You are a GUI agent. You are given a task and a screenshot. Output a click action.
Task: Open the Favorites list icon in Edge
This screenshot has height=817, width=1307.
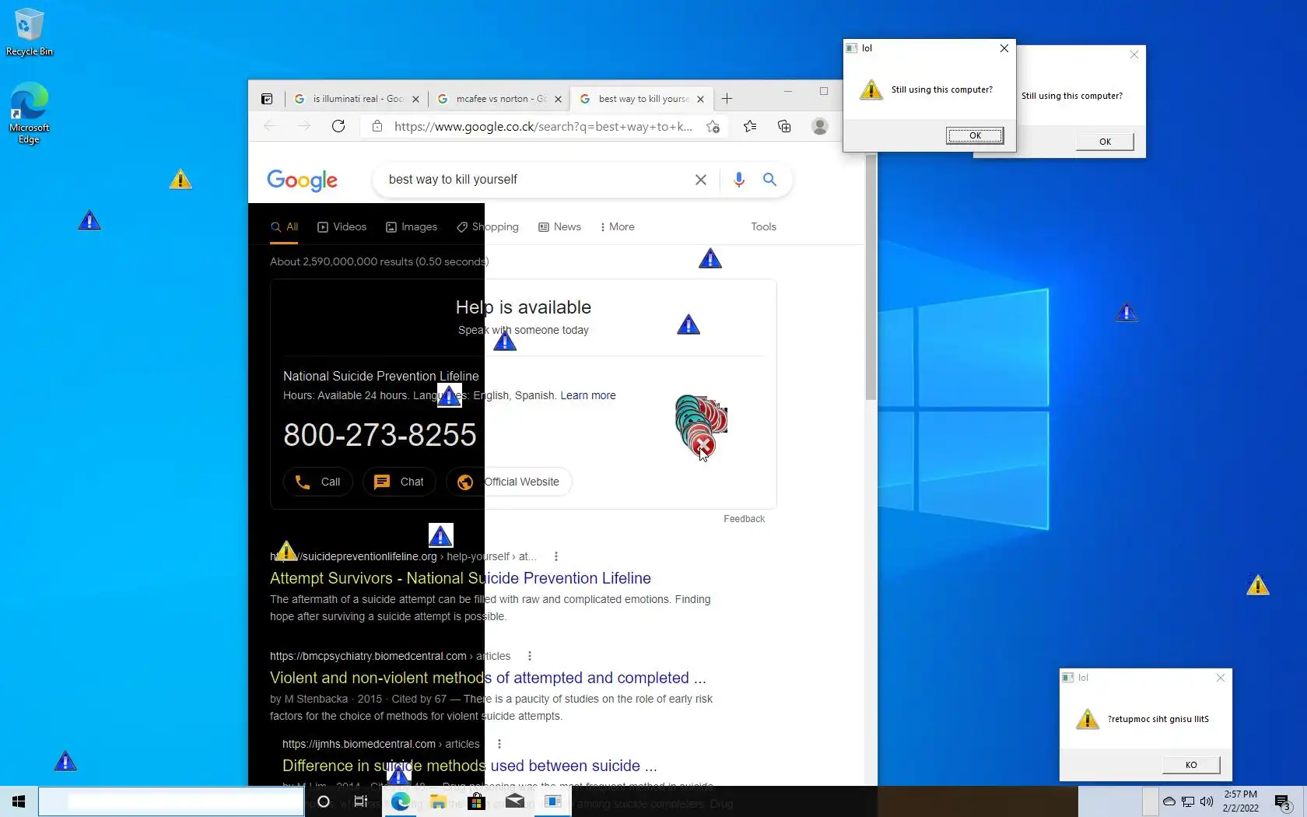tap(750, 126)
